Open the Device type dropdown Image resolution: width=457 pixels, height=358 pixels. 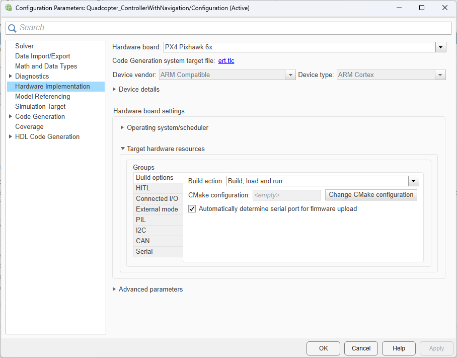click(x=440, y=75)
